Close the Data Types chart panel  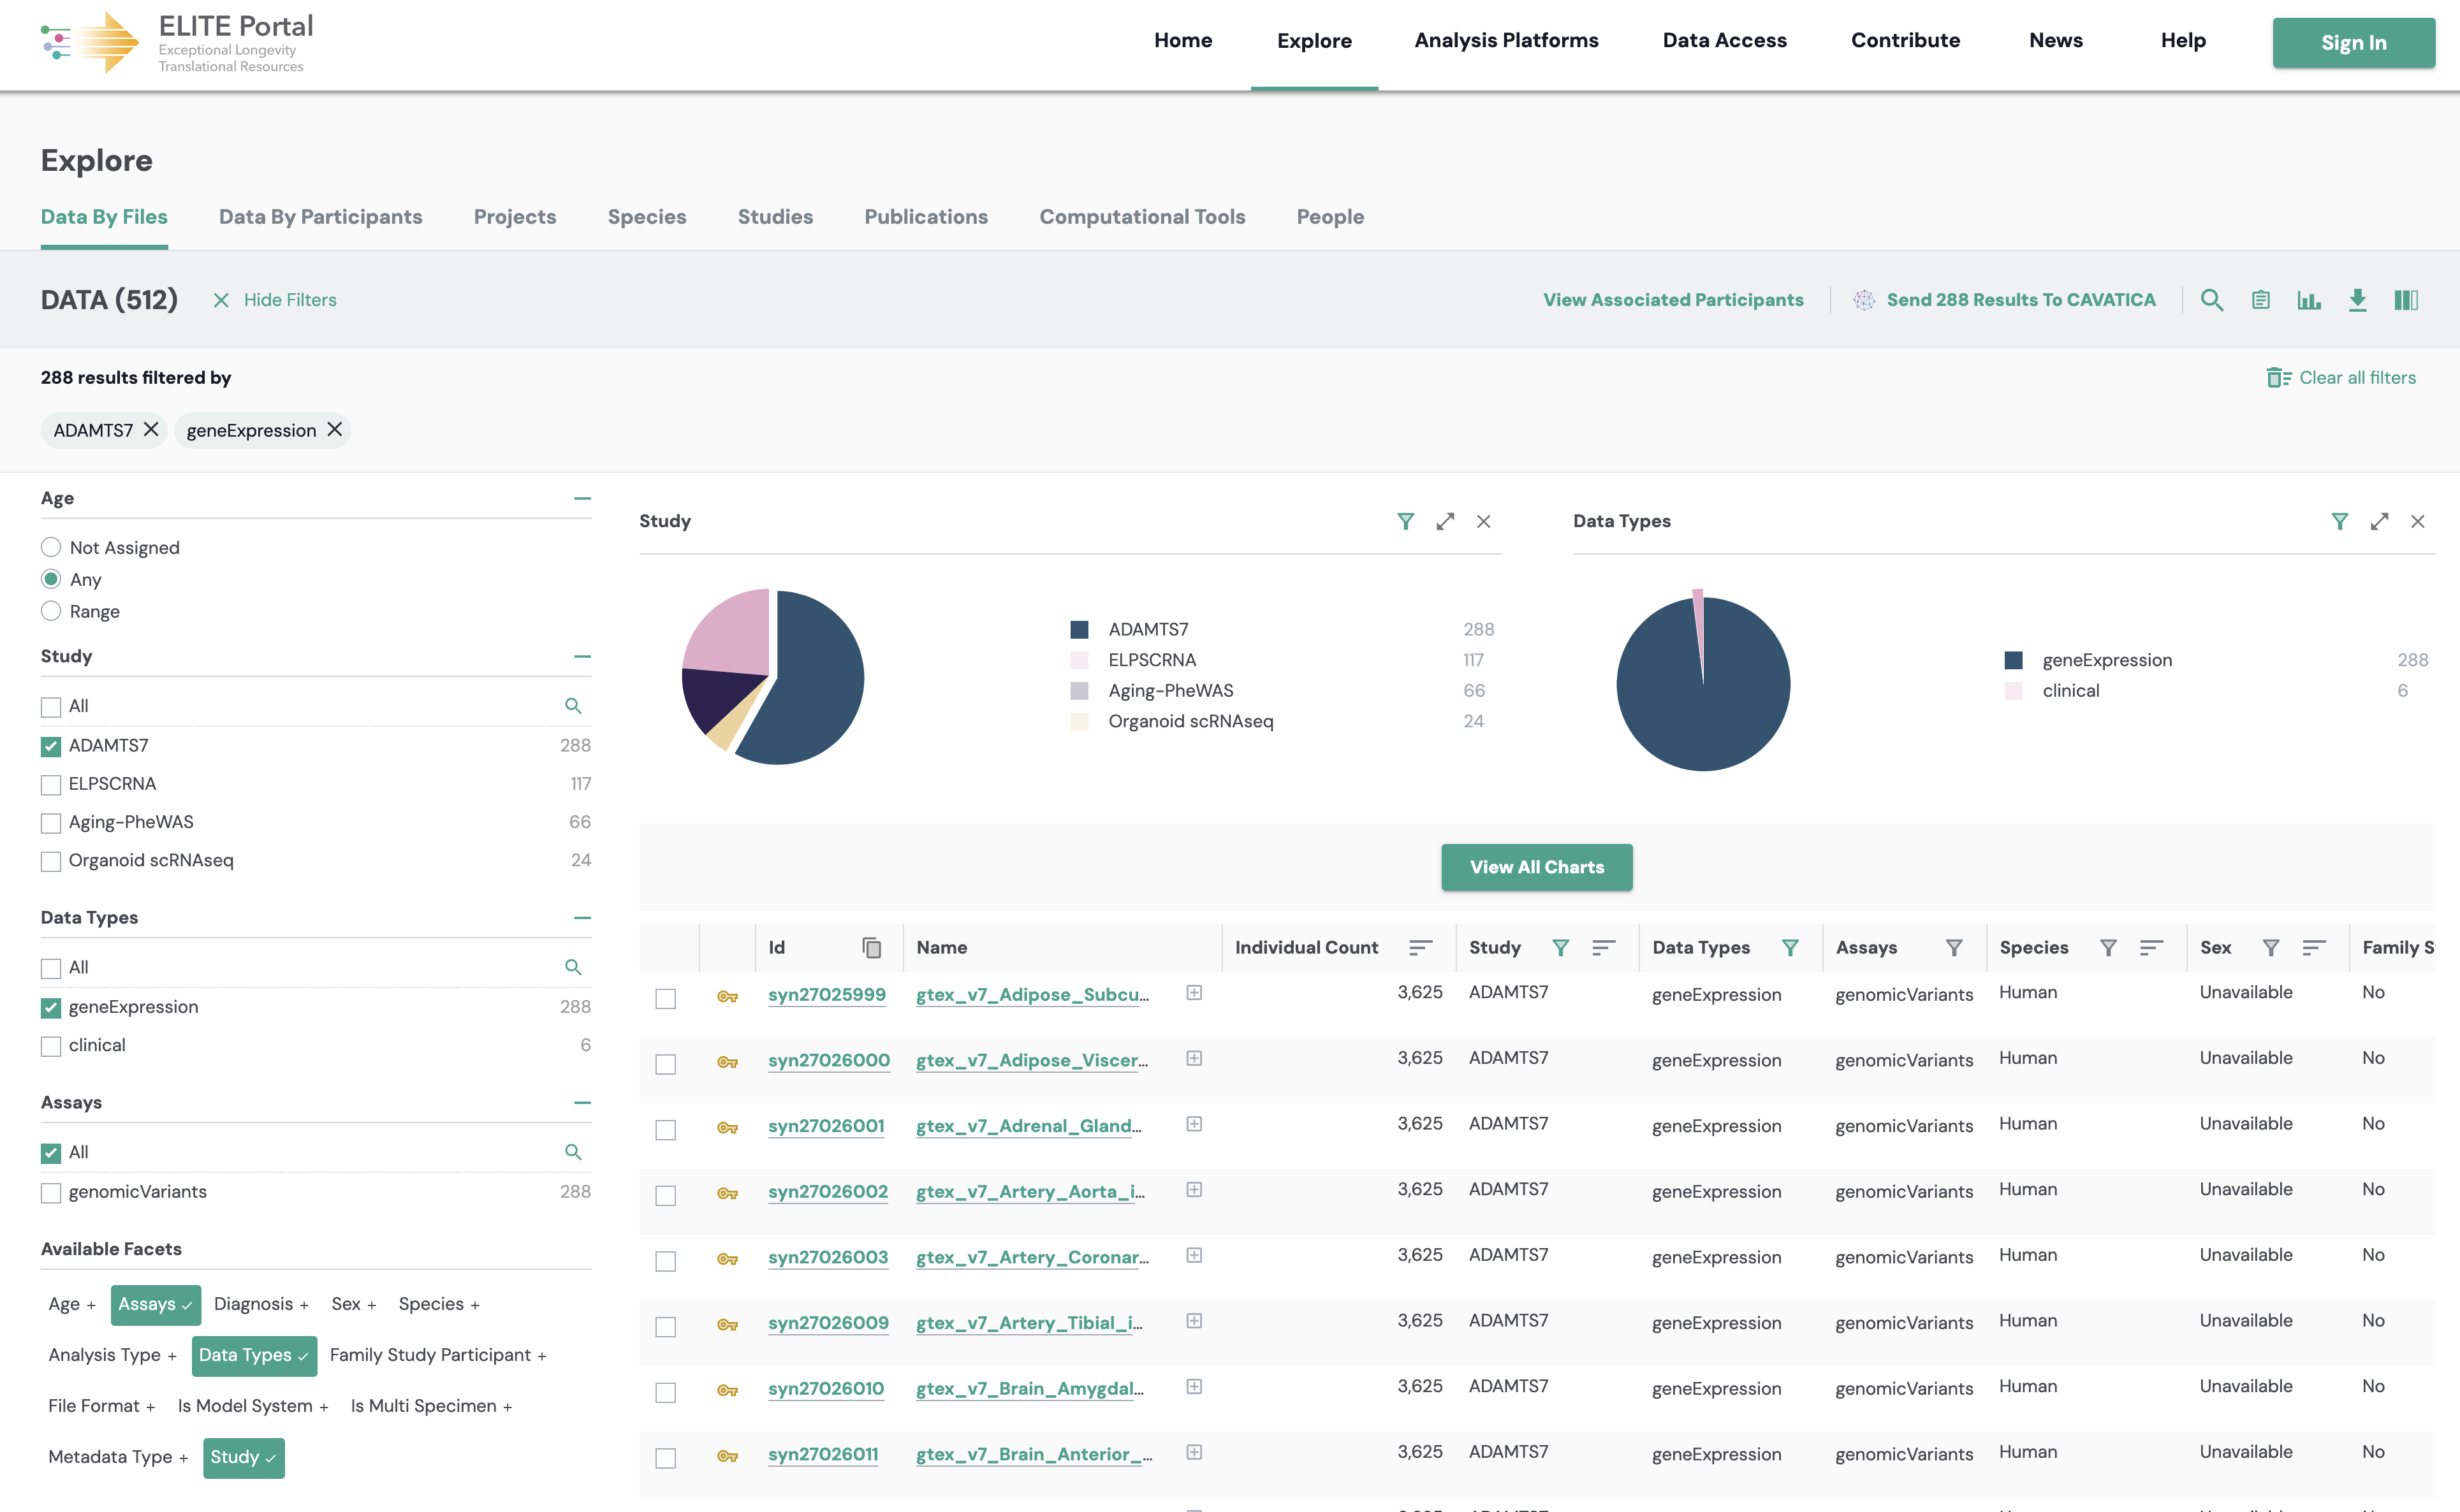(x=2418, y=521)
